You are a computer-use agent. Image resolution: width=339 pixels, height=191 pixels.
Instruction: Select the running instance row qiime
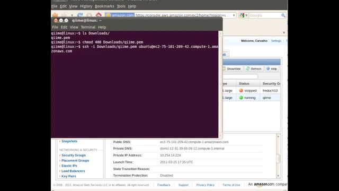(251, 98)
